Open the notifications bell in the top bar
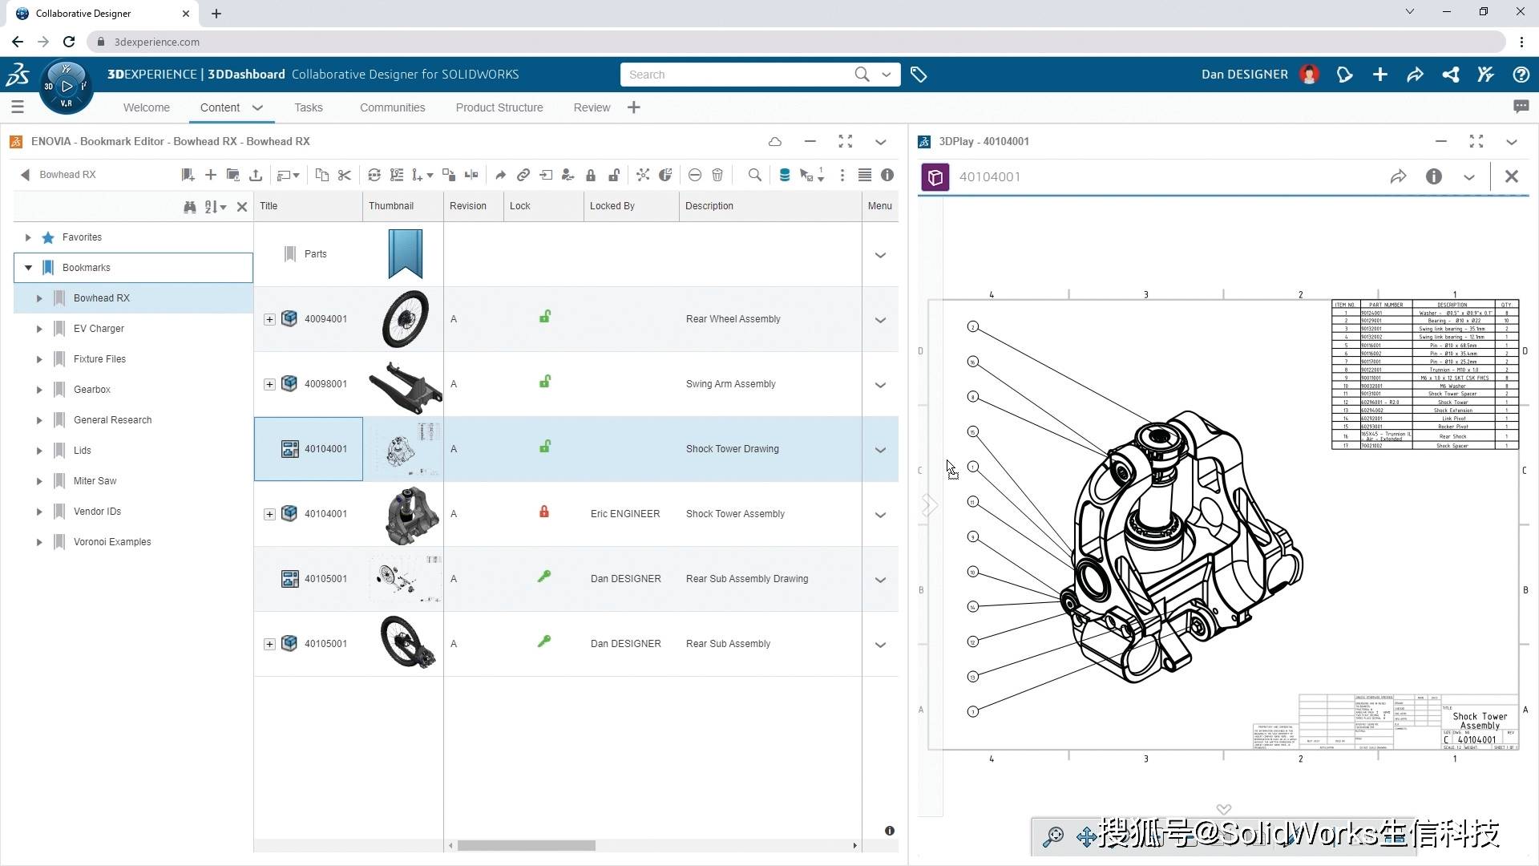This screenshot has height=866, width=1539. pos(1344,75)
